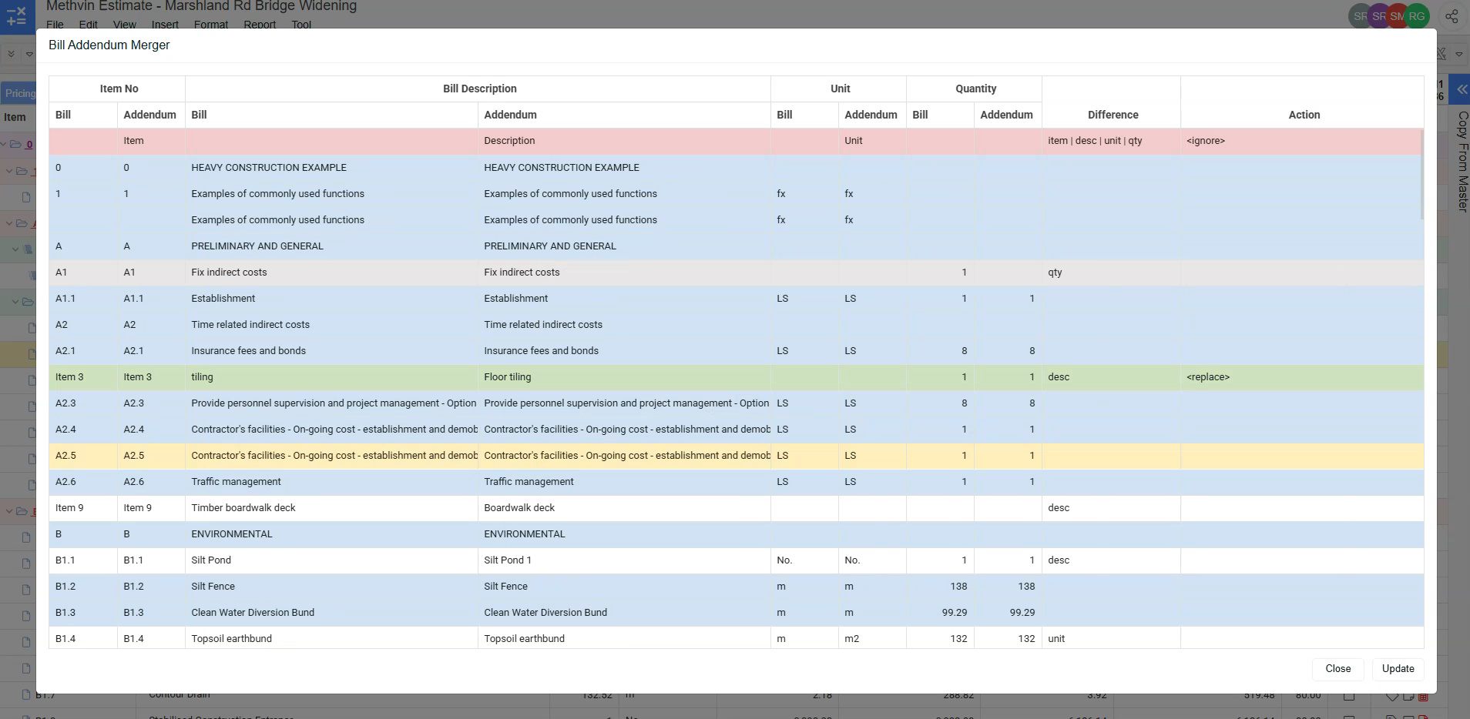Click the green RG user avatar
The image size is (1470, 719).
(x=1417, y=16)
